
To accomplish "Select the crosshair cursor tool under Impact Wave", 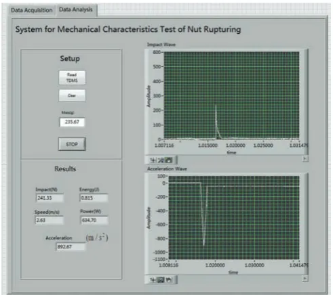I will pyautogui.click(x=153, y=160).
